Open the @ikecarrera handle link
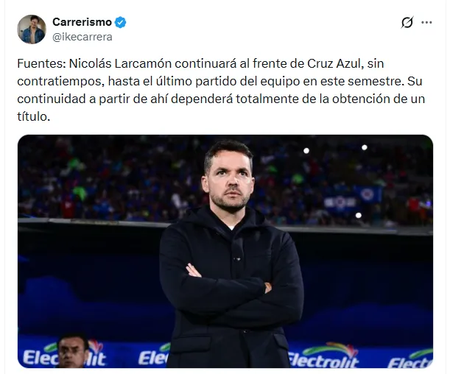Screen dimensions: 450x374 [x=82, y=35]
